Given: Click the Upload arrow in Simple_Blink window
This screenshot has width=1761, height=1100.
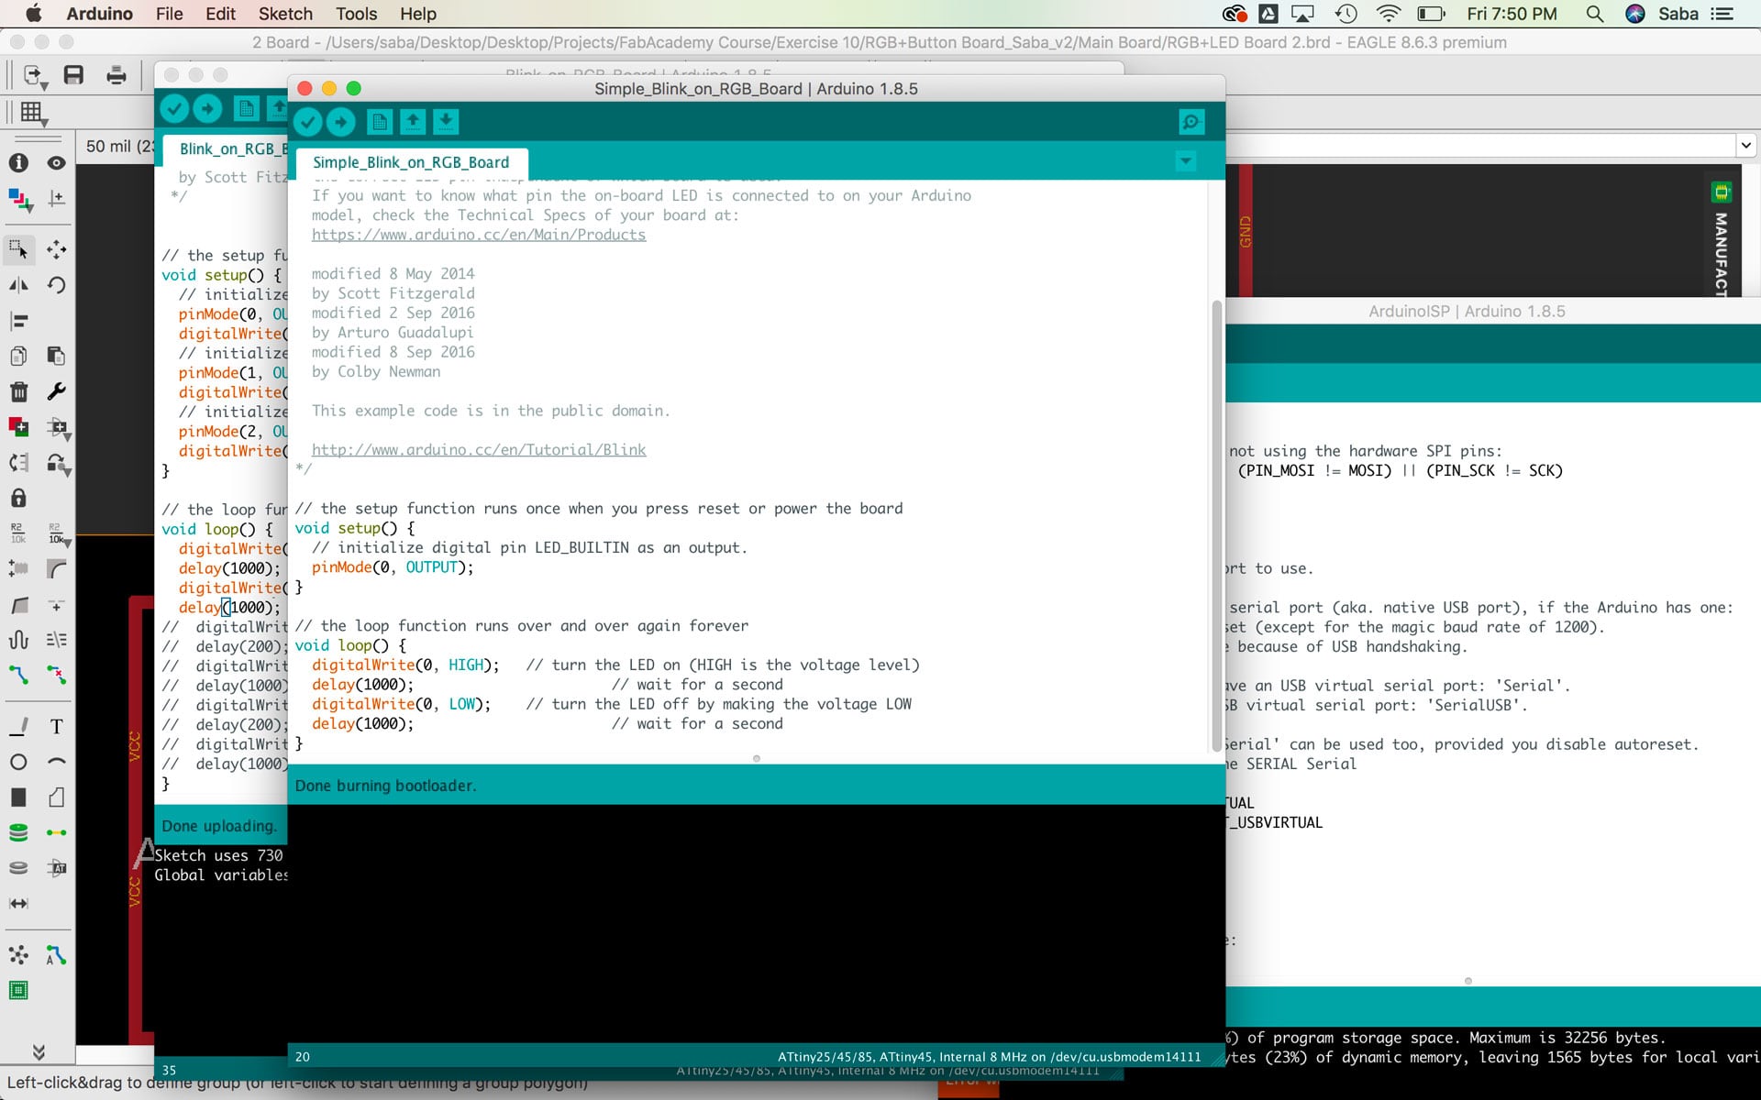Looking at the screenshot, I should 341,122.
